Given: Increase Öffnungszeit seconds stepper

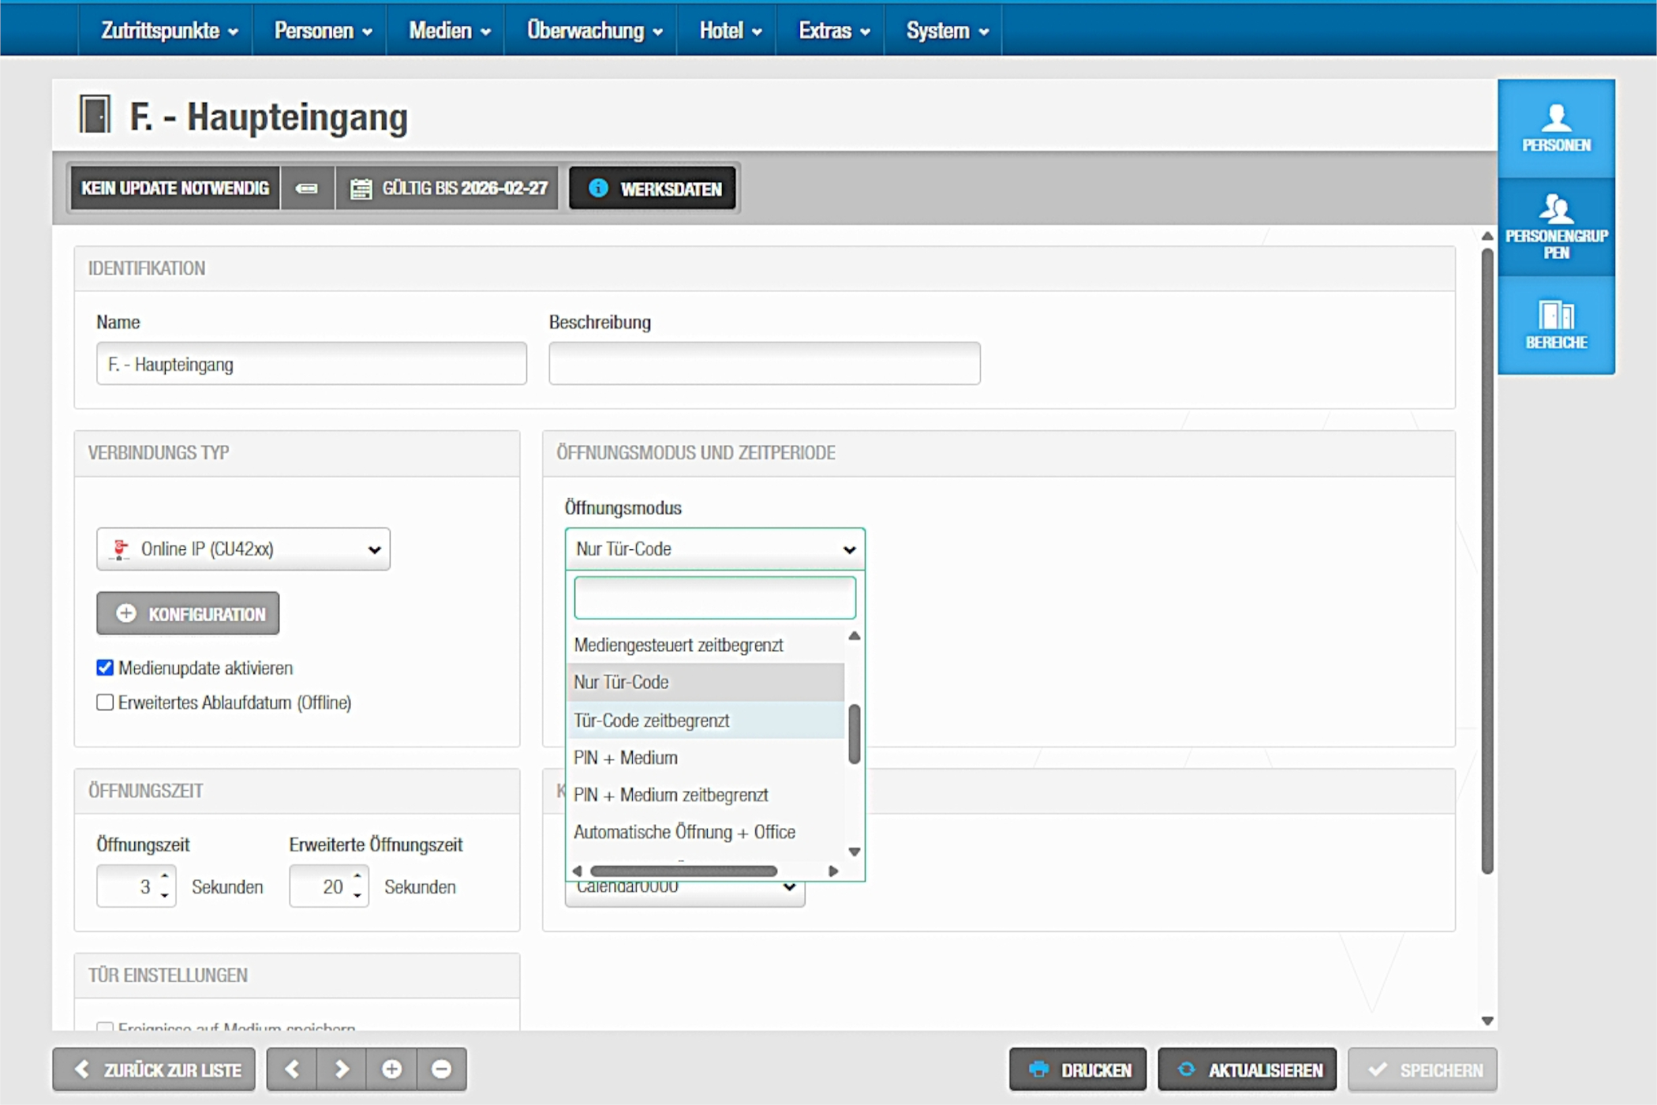Looking at the screenshot, I should (x=165, y=877).
